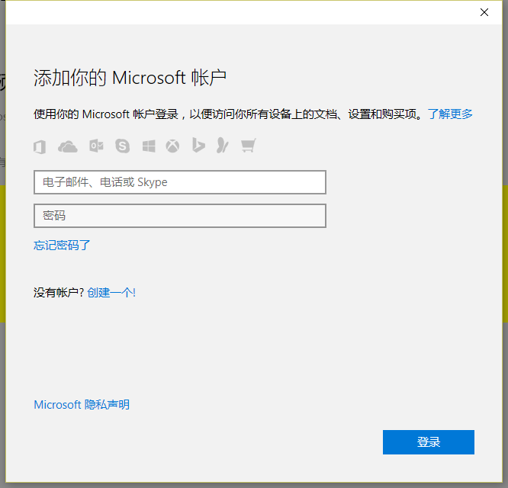This screenshot has height=488, width=508.
Task: Click the 没有帐户? text
Action: (x=59, y=292)
